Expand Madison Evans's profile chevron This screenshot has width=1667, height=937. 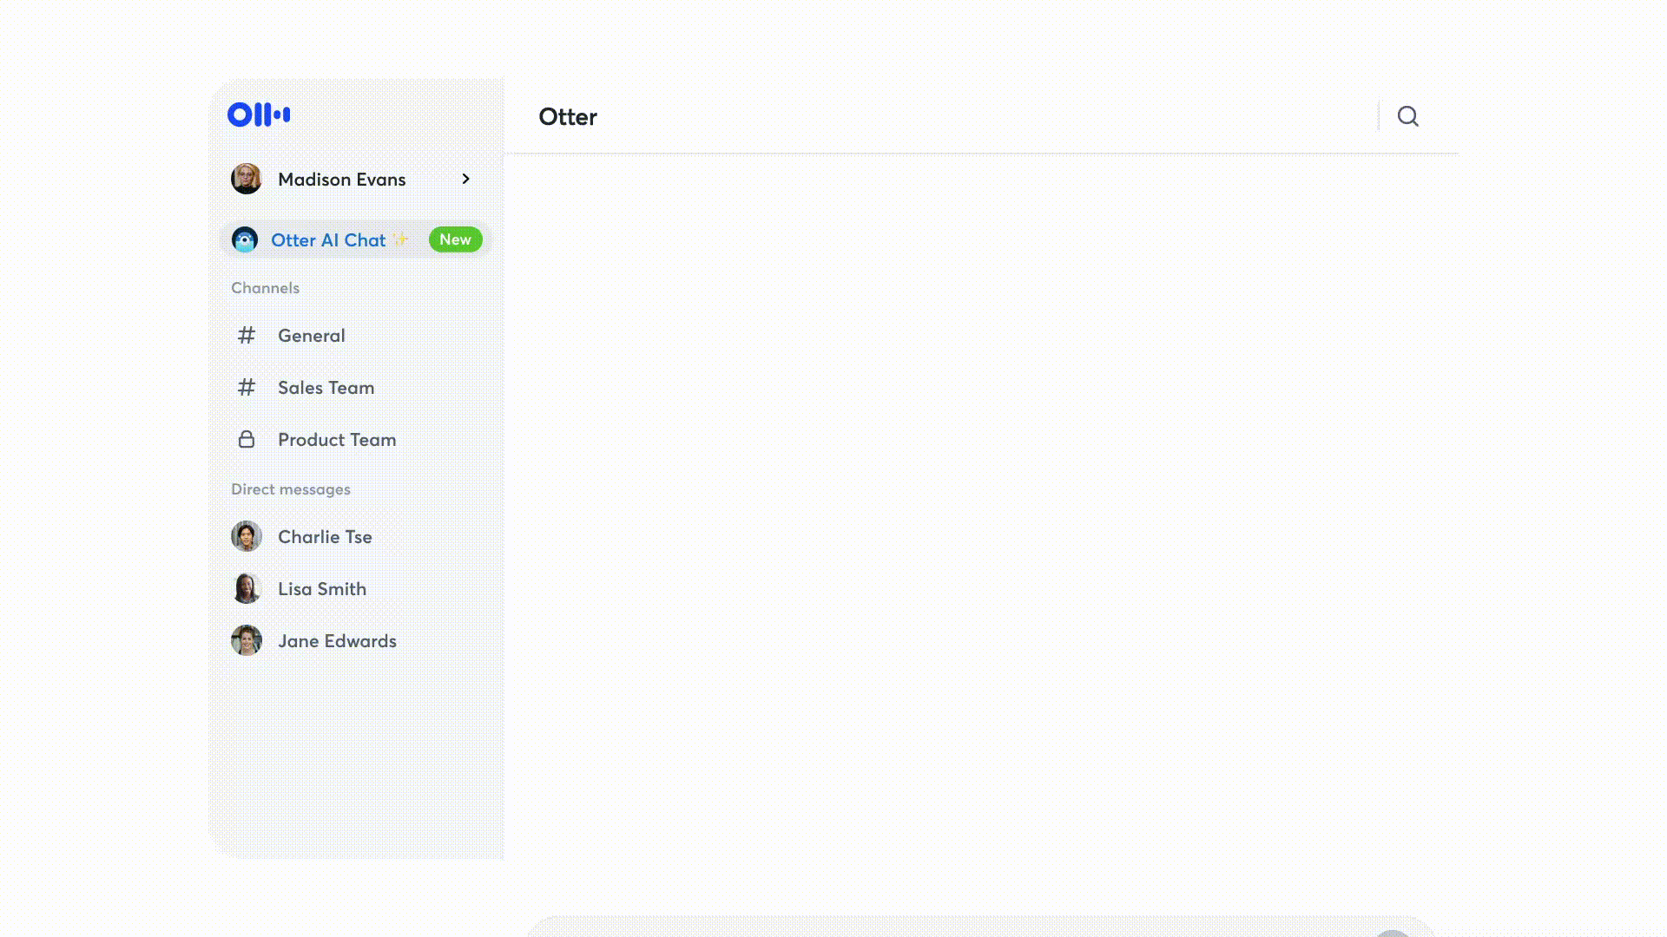pyautogui.click(x=466, y=179)
